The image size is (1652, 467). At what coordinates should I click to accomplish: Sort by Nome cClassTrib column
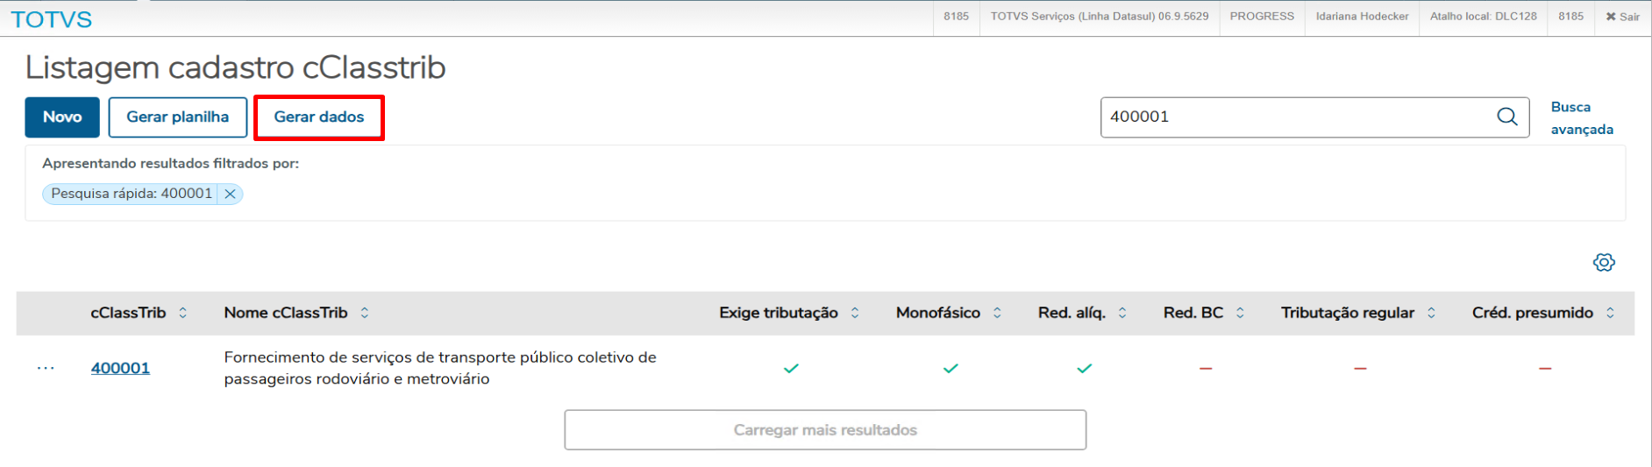click(365, 313)
